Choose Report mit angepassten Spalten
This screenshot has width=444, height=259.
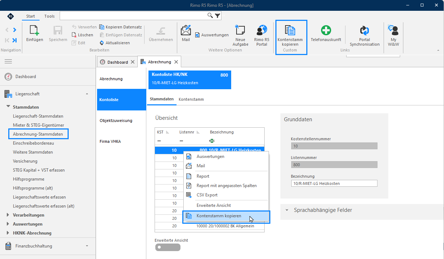pyautogui.click(x=226, y=186)
